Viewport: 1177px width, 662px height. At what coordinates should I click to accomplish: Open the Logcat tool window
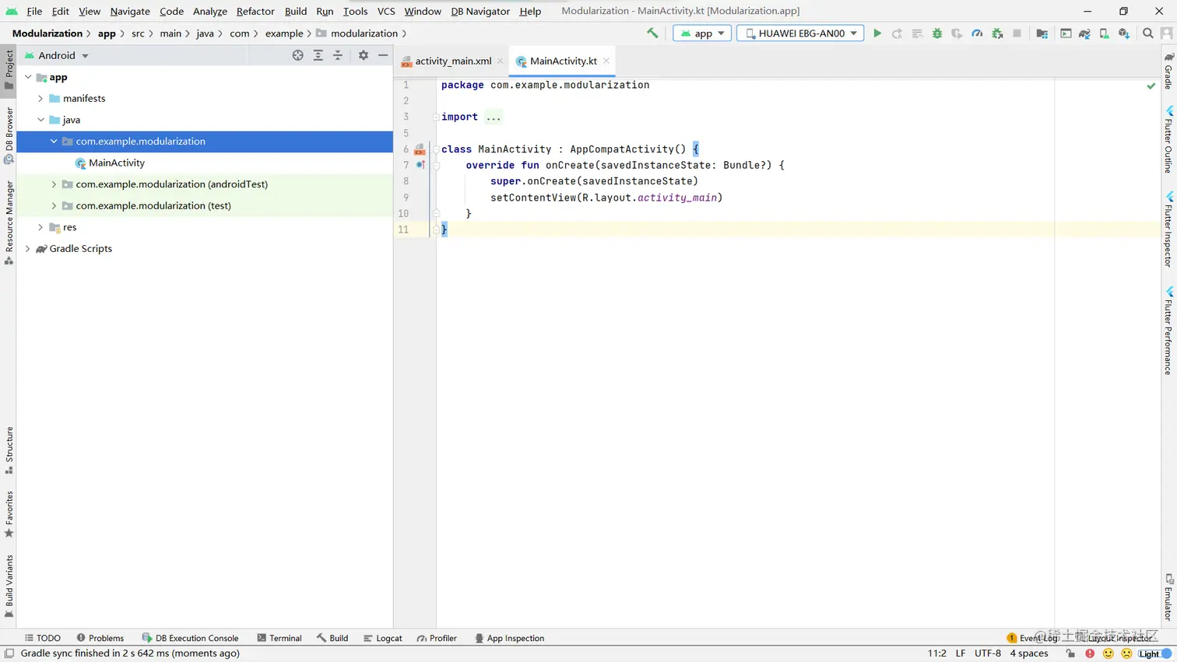383,638
